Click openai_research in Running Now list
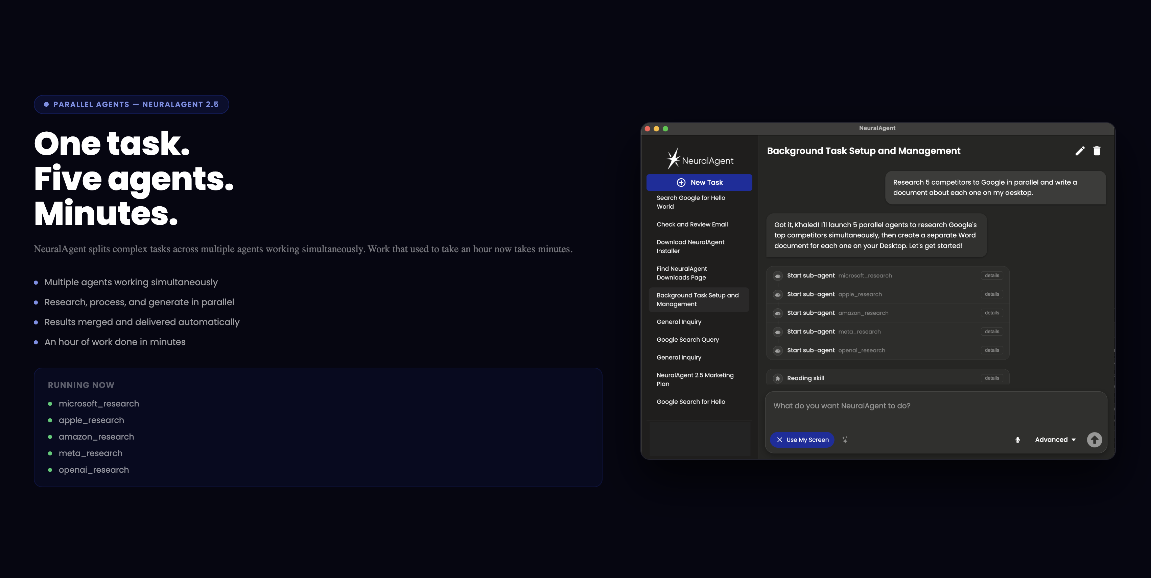The width and height of the screenshot is (1151, 578). coord(93,470)
